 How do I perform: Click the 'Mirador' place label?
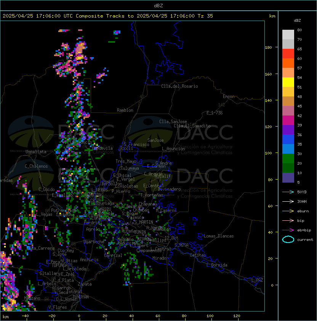pyautogui.click(x=160, y=258)
